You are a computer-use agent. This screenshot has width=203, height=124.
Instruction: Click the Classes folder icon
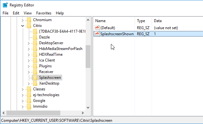tap(29, 89)
